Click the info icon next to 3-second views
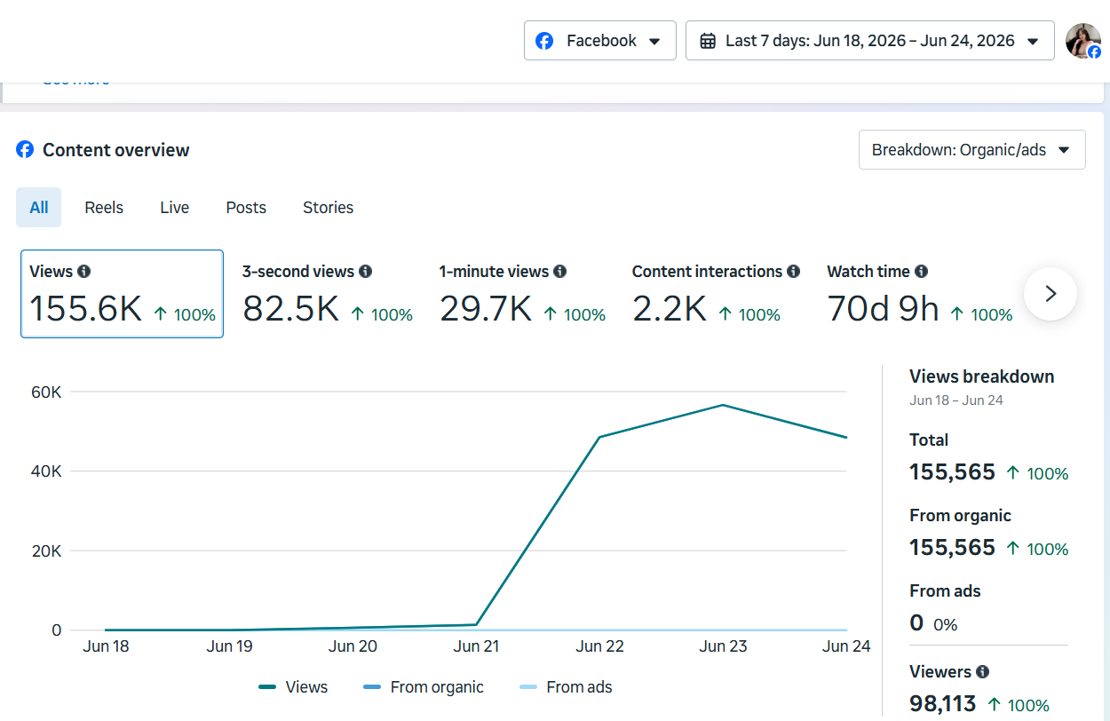The height and width of the screenshot is (721, 1110). pyautogui.click(x=365, y=272)
